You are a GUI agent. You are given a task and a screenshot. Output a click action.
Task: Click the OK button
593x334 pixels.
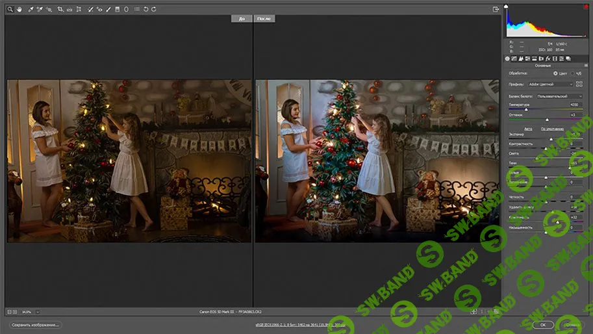(x=543, y=325)
